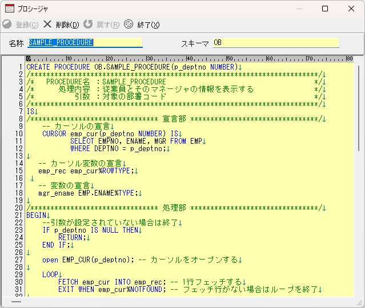
Task: Click OB.SAMPLE_PROCEDURE text on line 1
Action: (x=132, y=67)
